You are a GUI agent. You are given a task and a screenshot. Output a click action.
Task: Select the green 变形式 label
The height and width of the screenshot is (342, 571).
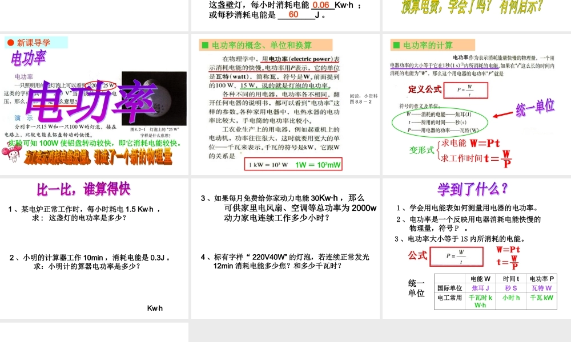(421, 150)
